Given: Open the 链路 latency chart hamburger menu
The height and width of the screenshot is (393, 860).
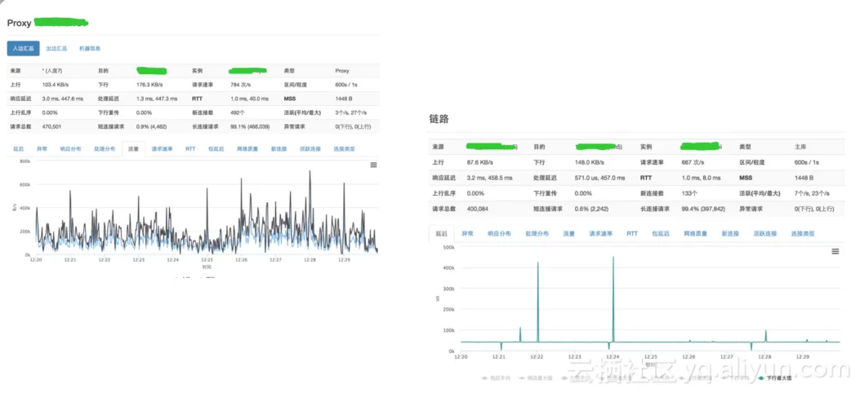Looking at the screenshot, I should (835, 251).
